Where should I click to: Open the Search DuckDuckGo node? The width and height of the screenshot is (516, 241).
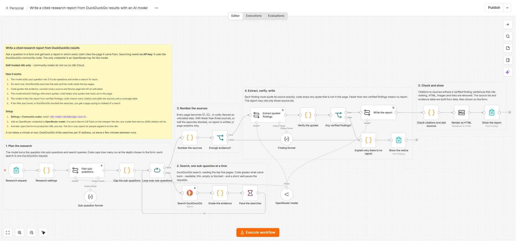tap(190, 193)
